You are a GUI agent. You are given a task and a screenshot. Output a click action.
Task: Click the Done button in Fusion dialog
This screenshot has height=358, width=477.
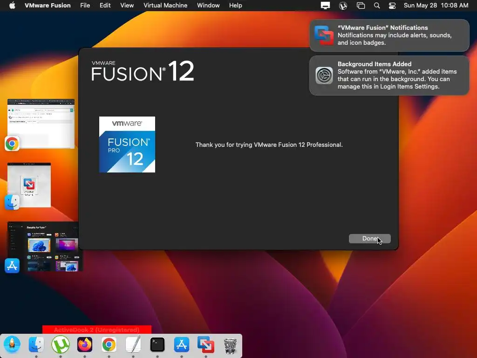pyautogui.click(x=369, y=239)
